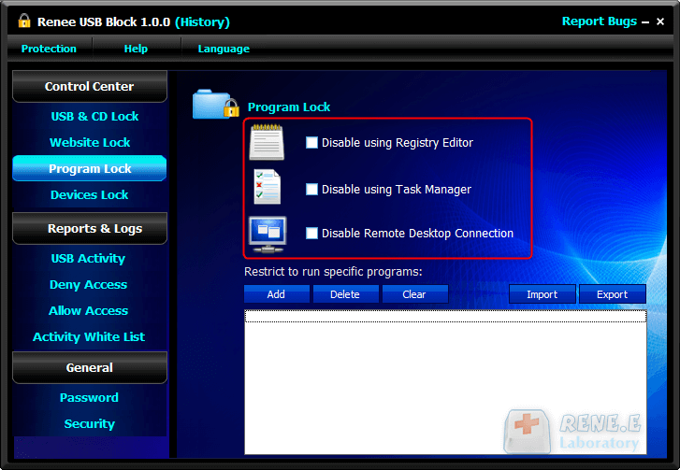
Task: Click the Registry Editor notepad icon
Action: 267,142
